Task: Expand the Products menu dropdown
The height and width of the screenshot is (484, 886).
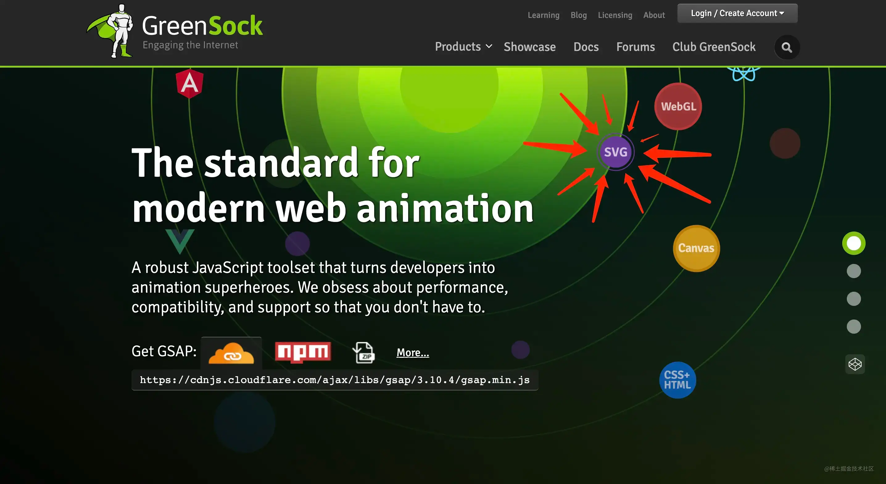Action: (x=463, y=47)
